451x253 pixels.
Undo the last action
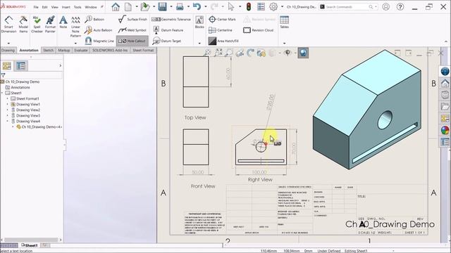pyautogui.click(x=197, y=6)
